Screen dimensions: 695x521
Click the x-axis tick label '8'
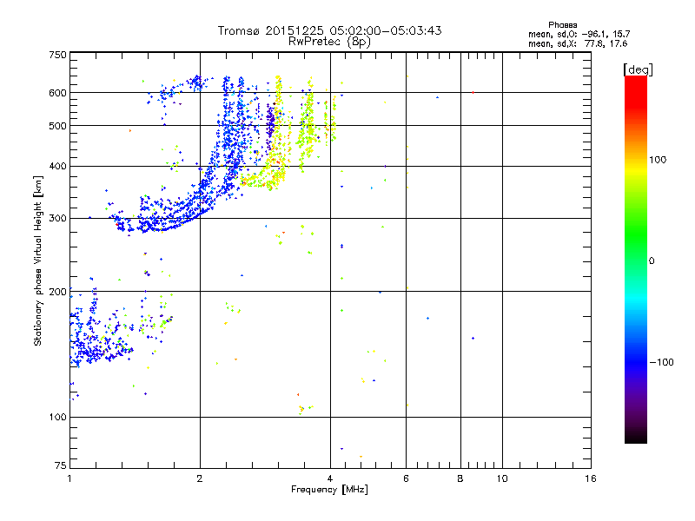coord(460,478)
